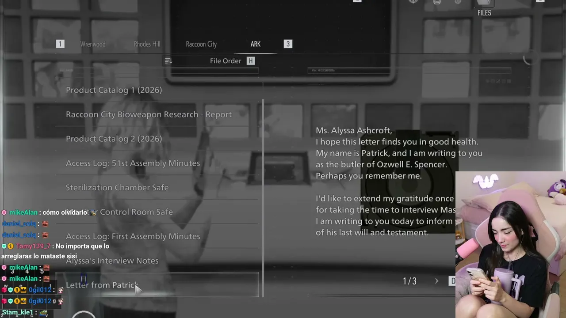Click "of his last will and testament." line
This screenshot has height=318, width=566.
372,233
